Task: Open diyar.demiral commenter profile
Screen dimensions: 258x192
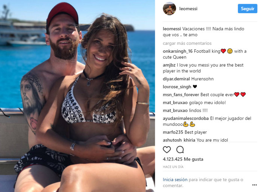Action: pos(176,79)
